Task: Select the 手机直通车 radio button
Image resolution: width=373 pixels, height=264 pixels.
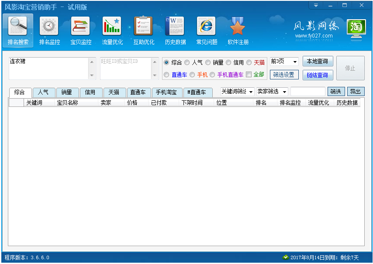Action: (x=212, y=75)
